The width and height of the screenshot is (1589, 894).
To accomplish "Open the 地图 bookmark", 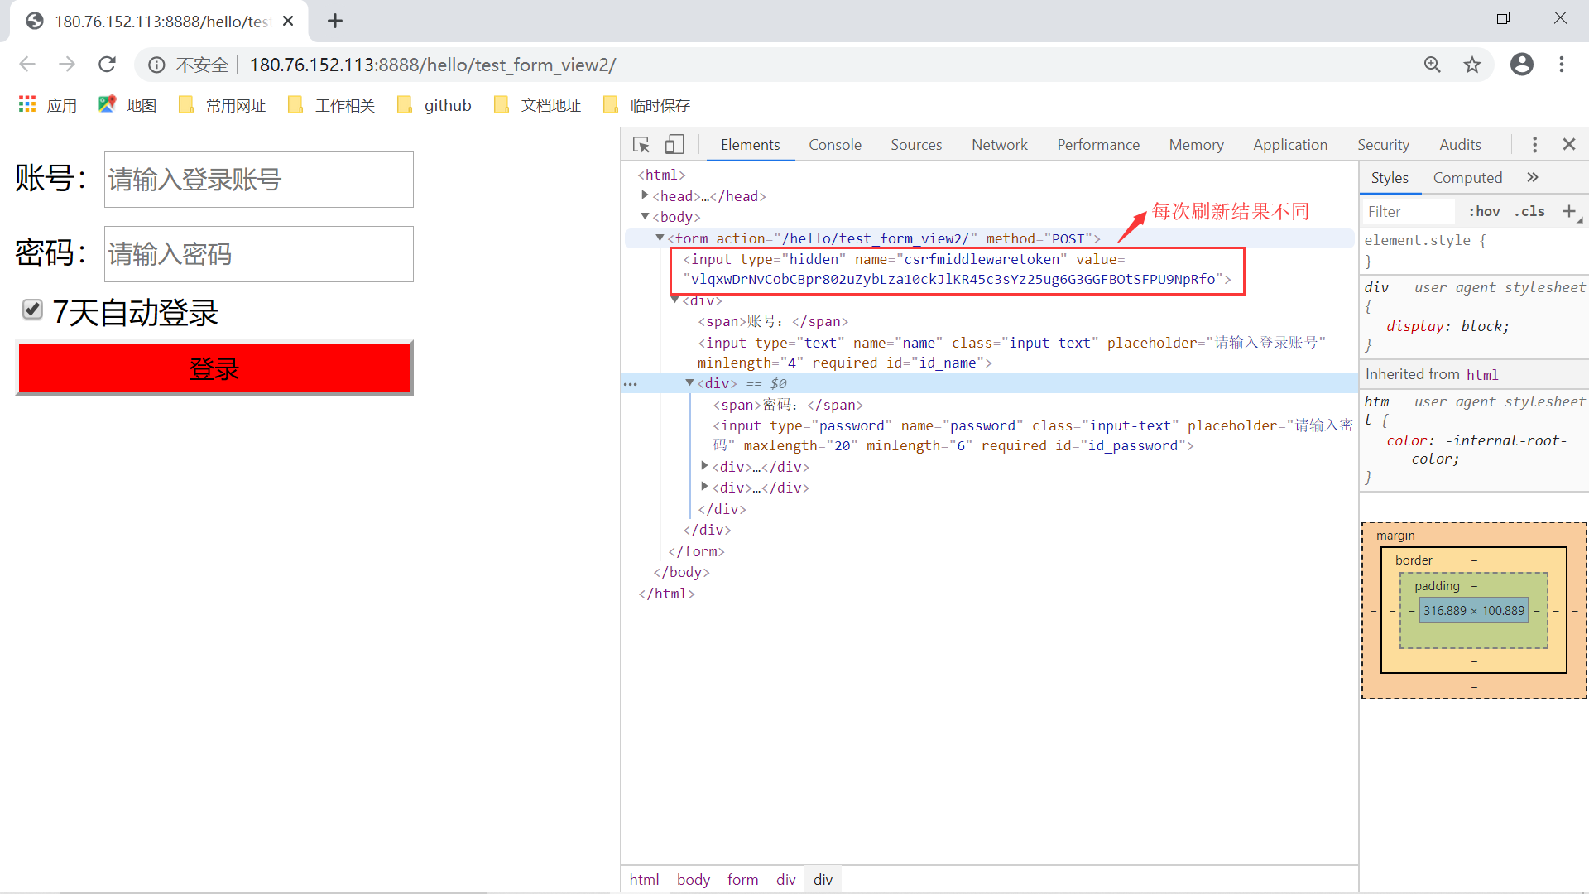I will point(127,105).
